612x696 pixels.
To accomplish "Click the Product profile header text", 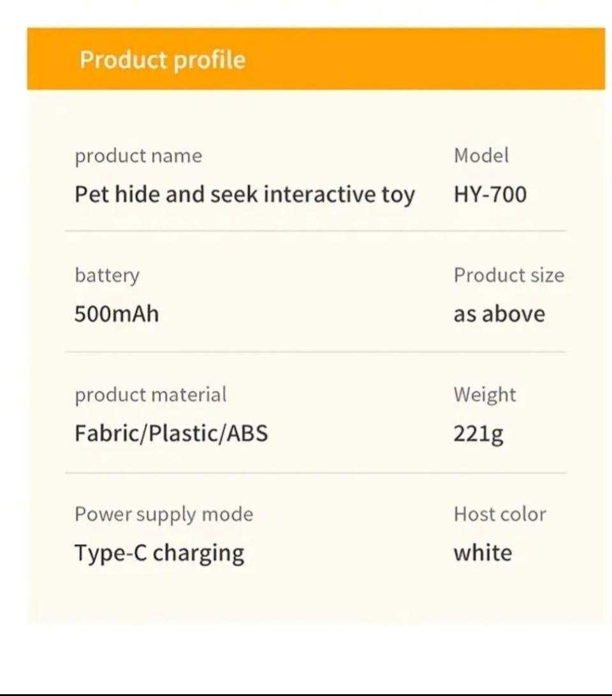I will [163, 60].
